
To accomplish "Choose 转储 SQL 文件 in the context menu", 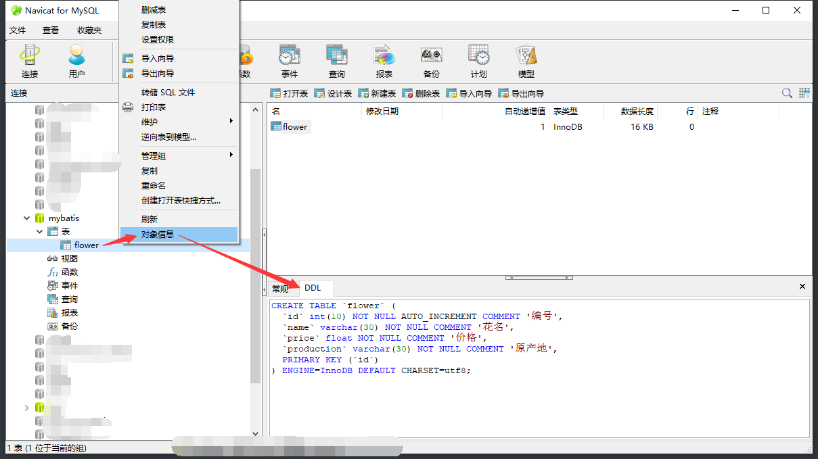I will coord(168,92).
